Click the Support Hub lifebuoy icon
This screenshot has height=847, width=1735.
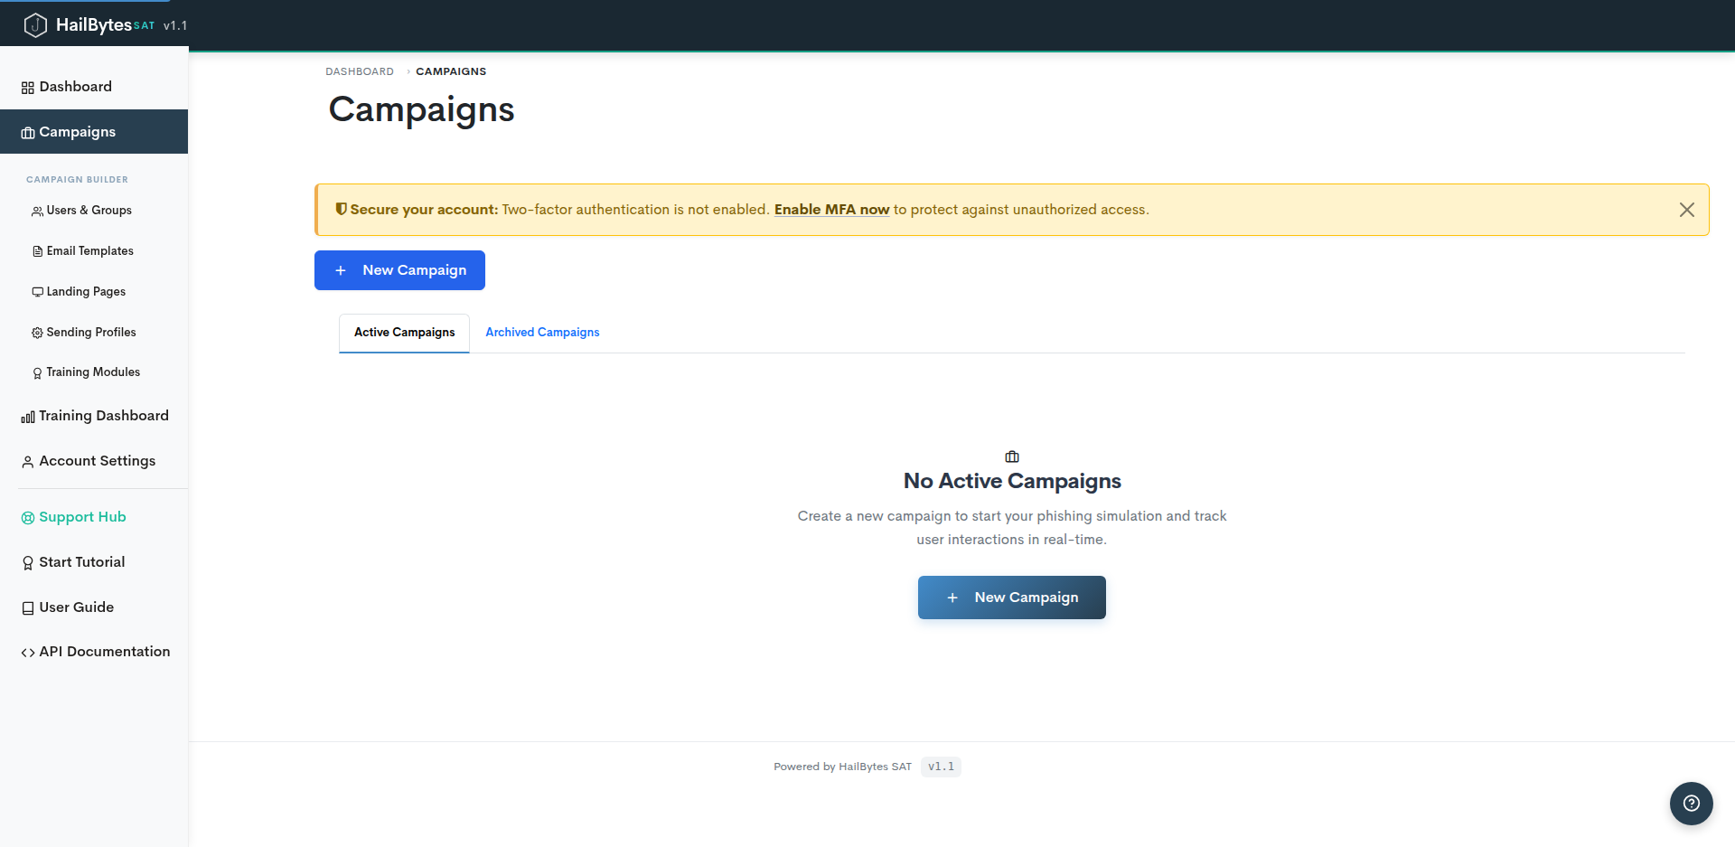click(x=26, y=517)
